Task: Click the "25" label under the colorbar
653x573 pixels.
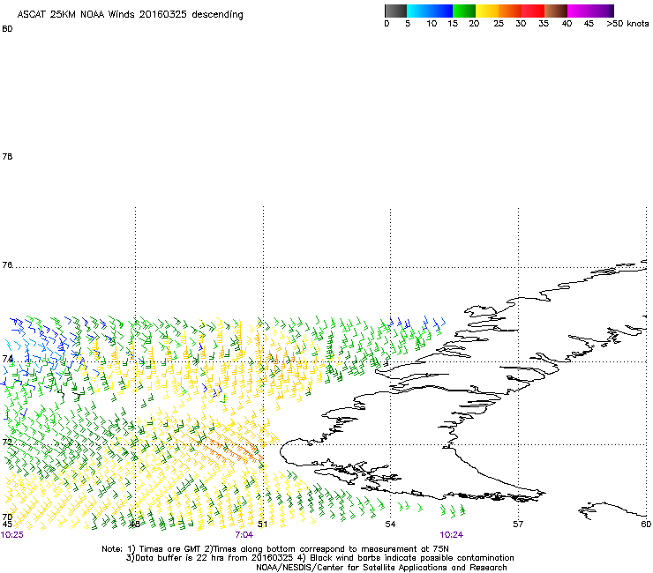Action: click(x=499, y=24)
